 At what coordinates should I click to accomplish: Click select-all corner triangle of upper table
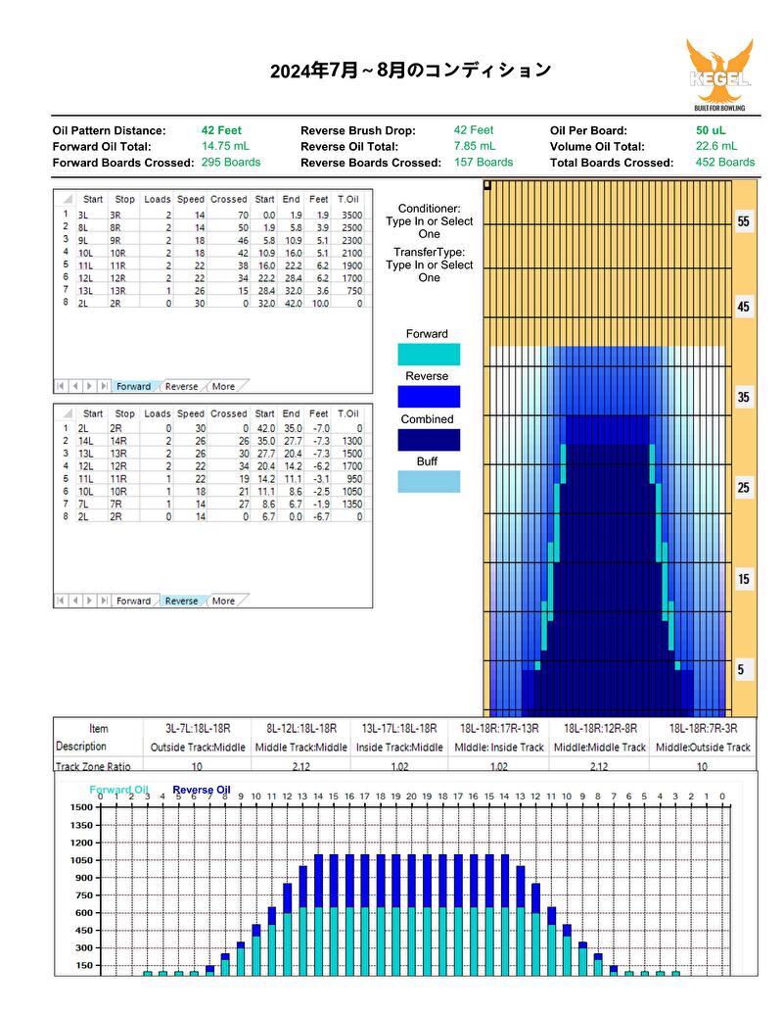[67, 199]
